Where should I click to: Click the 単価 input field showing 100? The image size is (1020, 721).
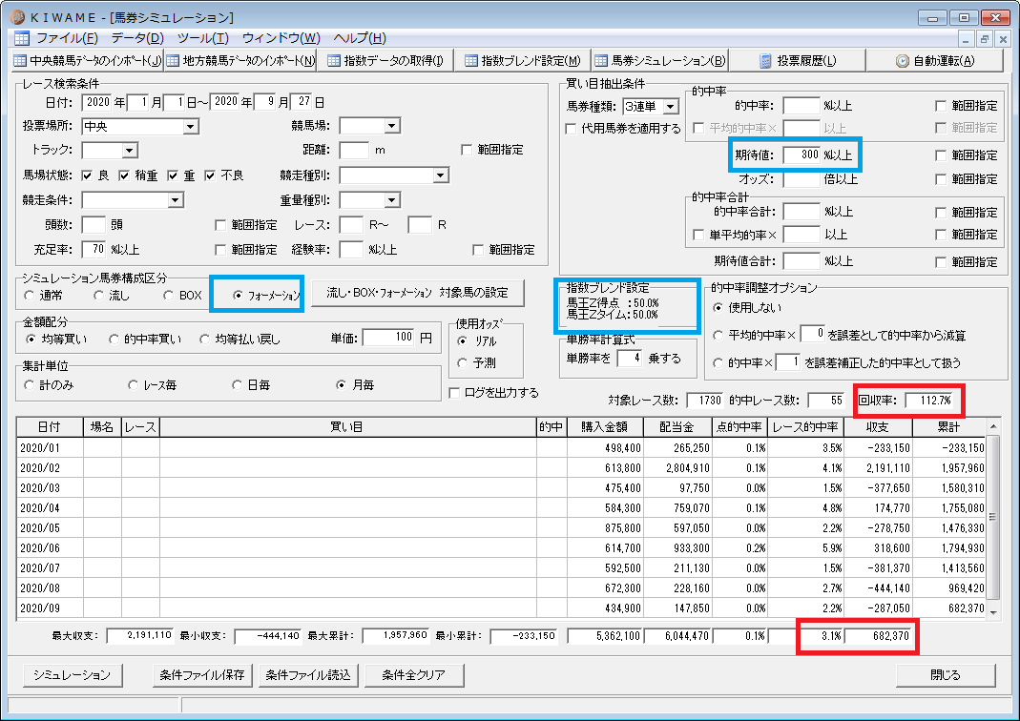388,337
